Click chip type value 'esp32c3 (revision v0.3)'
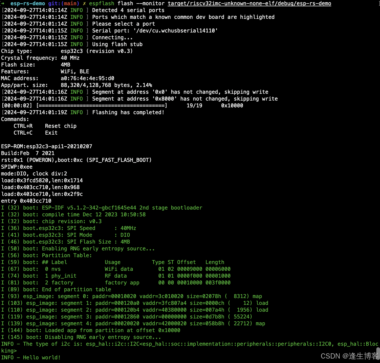This screenshot has width=380, height=363. pos(97,51)
